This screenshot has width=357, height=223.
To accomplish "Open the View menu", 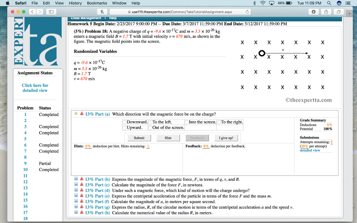I will point(59,3).
